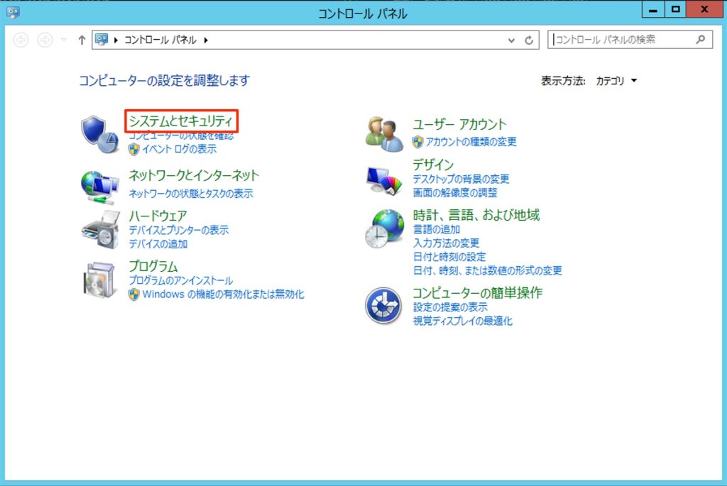Open デザイン category

pyautogui.click(x=433, y=165)
